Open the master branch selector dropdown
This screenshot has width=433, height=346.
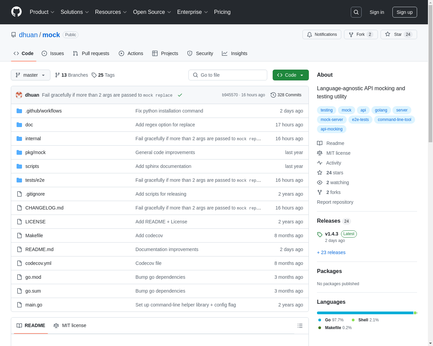pyautogui.click(x=30, y=75)
